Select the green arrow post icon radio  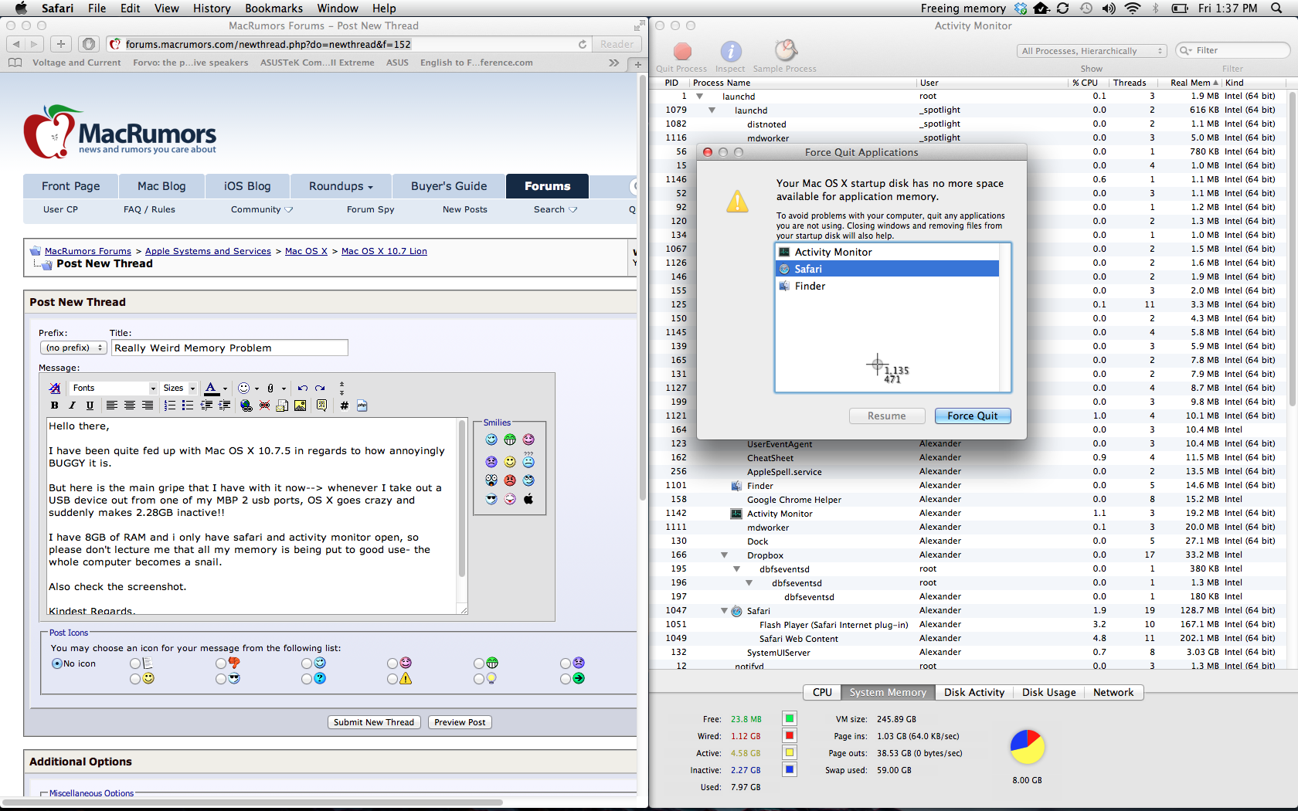pyautogui.click(x=566, y=679)
